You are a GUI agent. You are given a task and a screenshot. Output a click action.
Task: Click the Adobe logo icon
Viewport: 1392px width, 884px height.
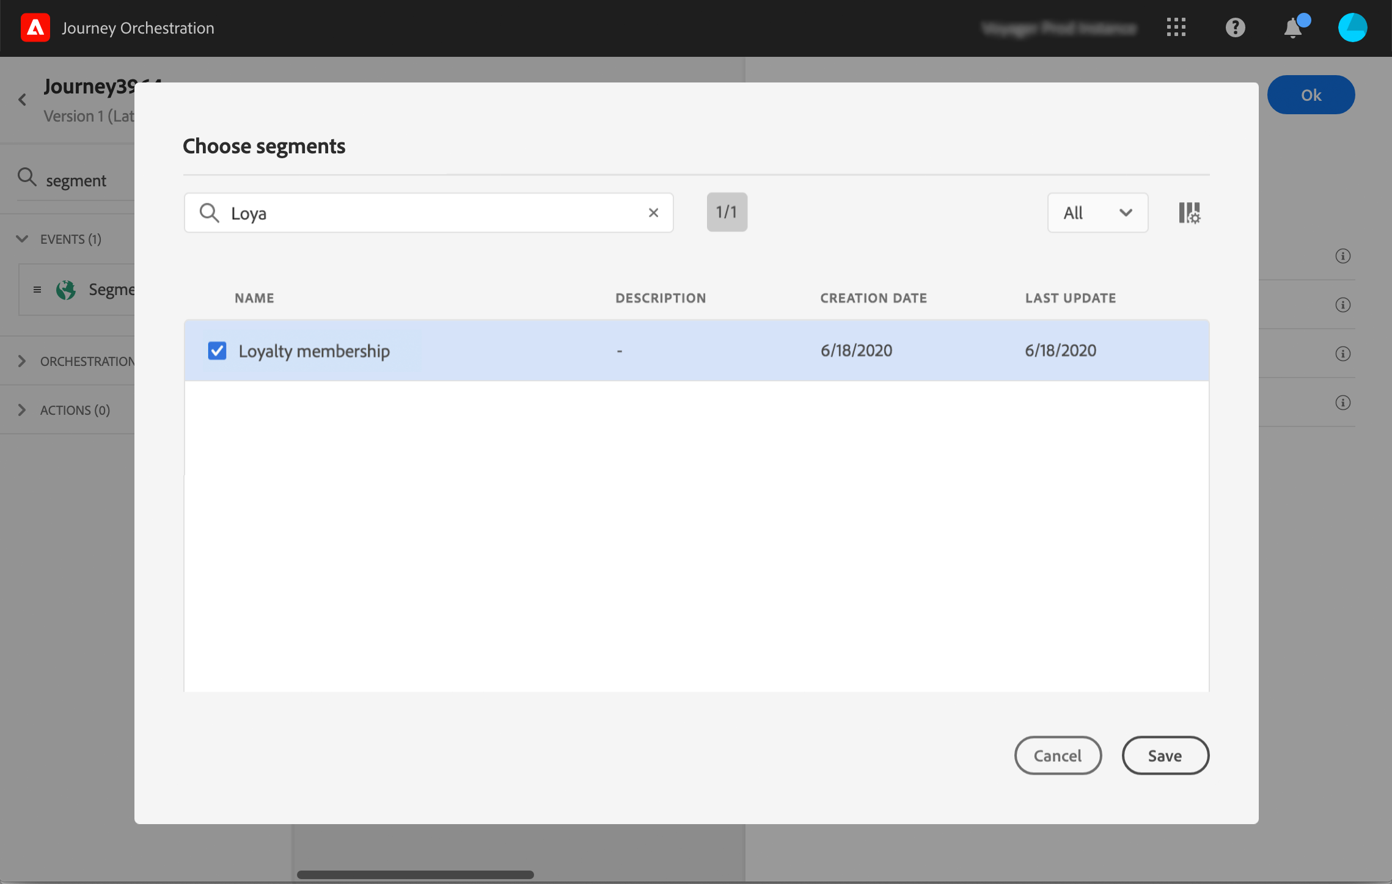pos(35,28)
